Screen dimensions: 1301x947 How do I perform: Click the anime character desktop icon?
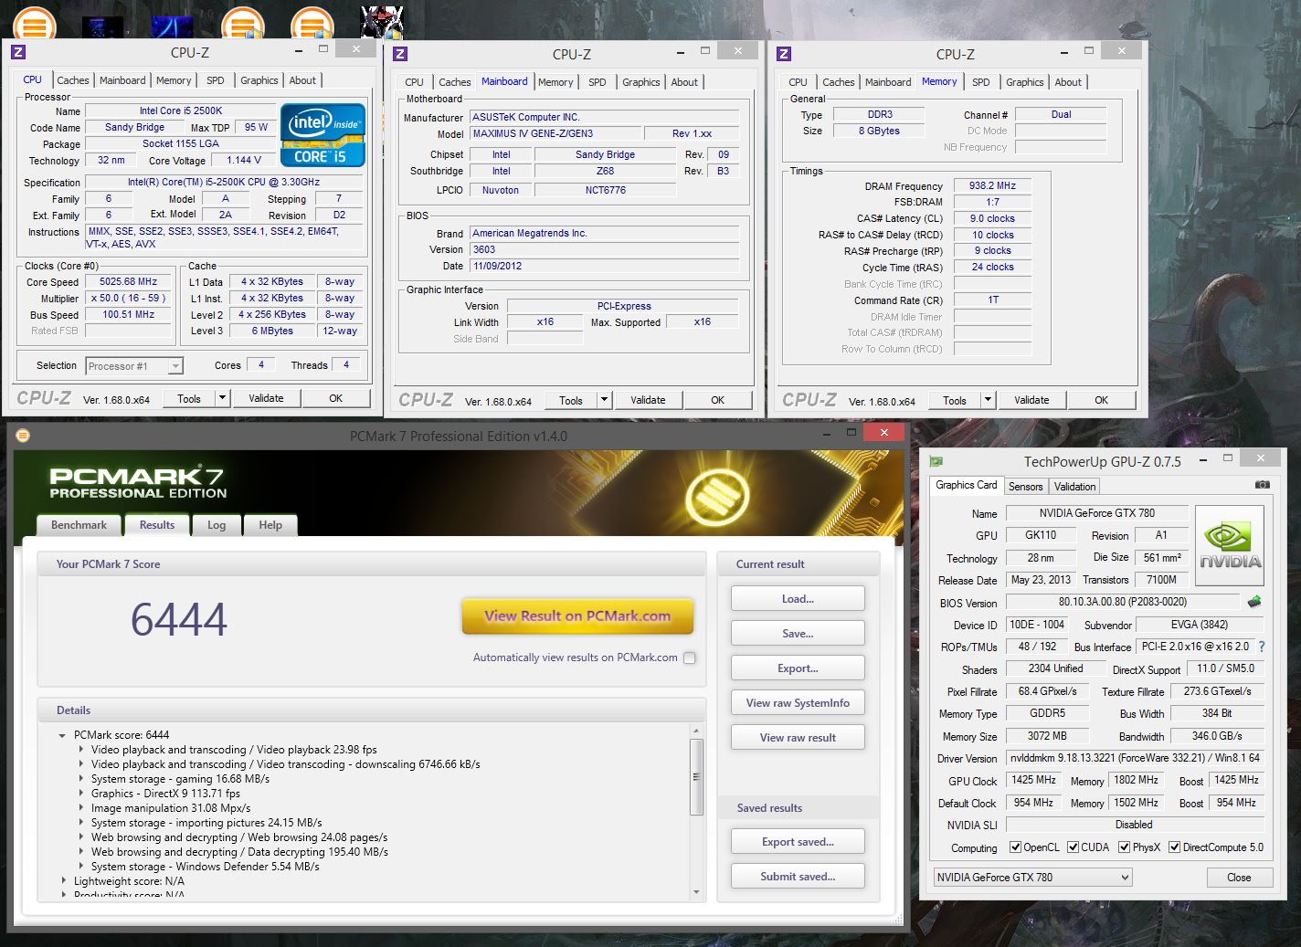tap(382, 22)
